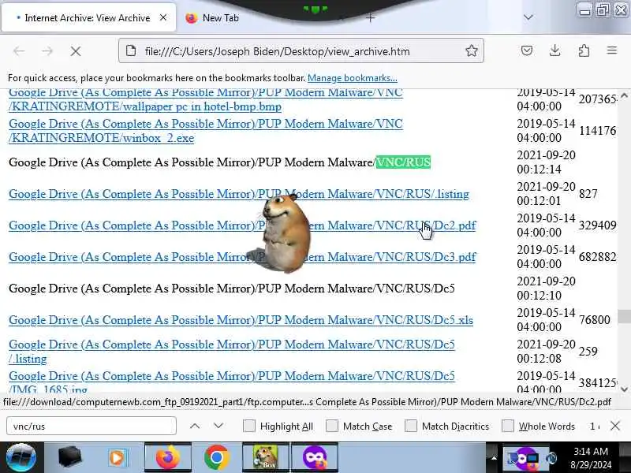The image size is (631, 473).
Task: Enable Match Diacritics checkbox
Action: coord(410,426)
